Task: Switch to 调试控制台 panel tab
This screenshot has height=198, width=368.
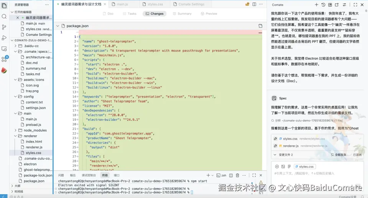Action: click(89, 175)
